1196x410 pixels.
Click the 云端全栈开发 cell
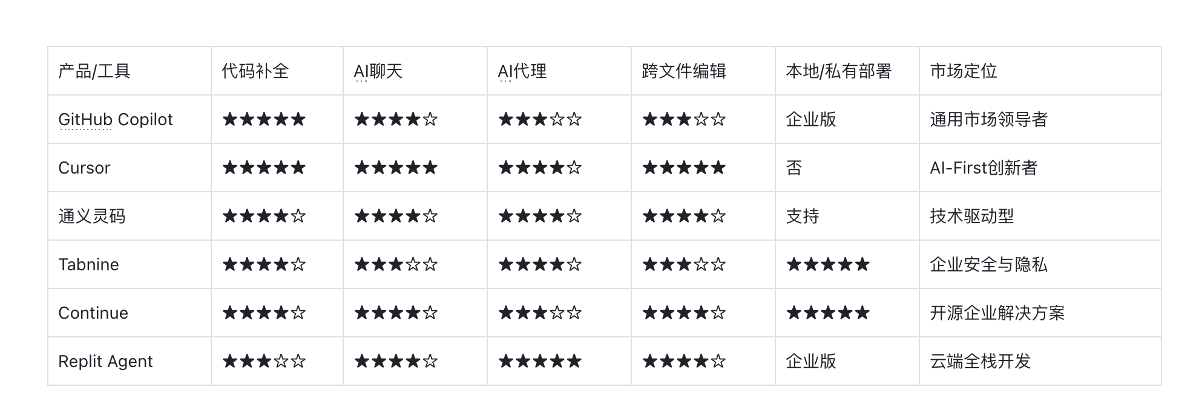coord(980,362)
